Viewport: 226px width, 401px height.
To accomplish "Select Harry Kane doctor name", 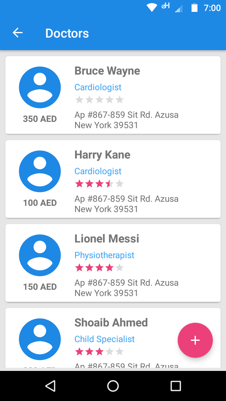I will [x=102, y=155].
